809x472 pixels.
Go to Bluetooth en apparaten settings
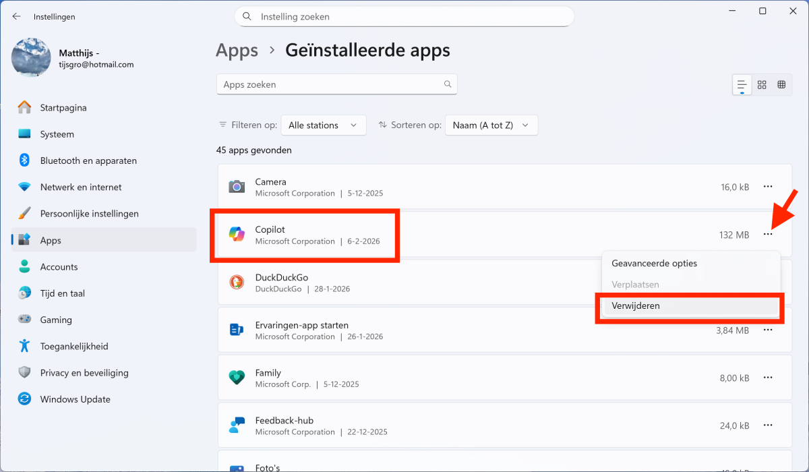click(x=88, y=160)
